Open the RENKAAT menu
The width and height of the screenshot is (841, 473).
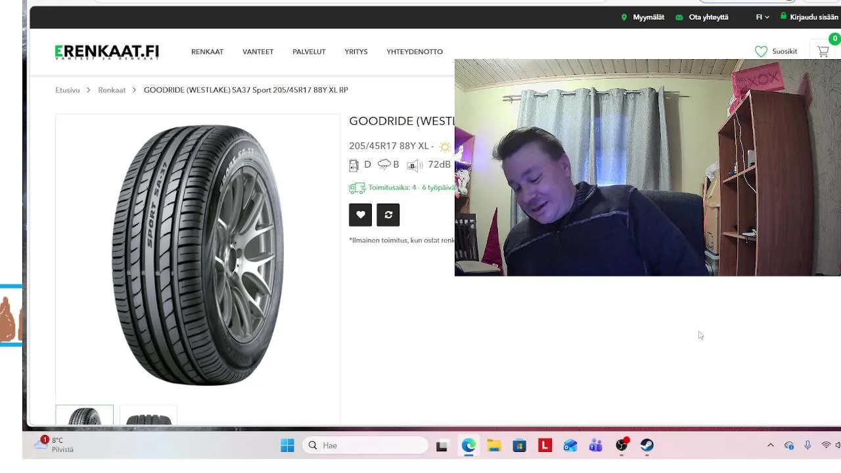[207, 52]
